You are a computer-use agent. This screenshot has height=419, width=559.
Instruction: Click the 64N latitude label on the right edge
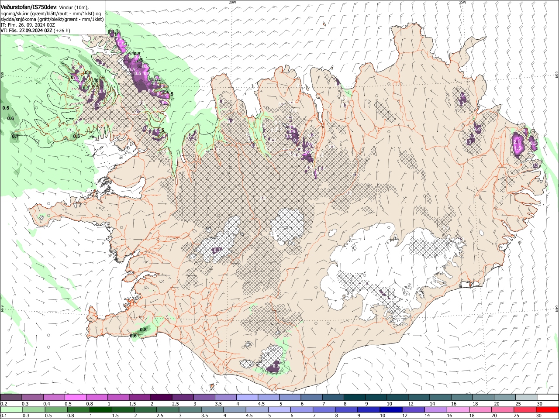[556, 309]
